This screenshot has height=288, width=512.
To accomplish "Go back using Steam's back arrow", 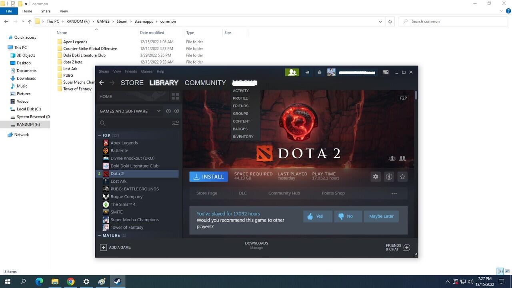I will coord(102,83).
